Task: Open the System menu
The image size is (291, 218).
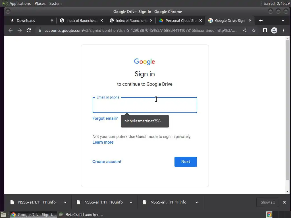Action: [x=55, y=3]
